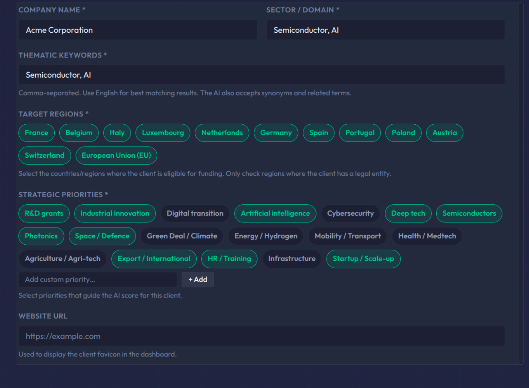Viewport: 529px width, 388px height.
Task: Click the 'Used to display the client favicon' hint
Action: click(97, 354)
